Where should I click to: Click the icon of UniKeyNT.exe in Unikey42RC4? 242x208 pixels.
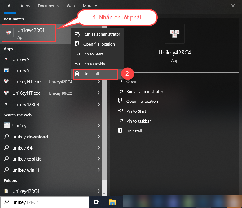pyautogui.click(x=6, y=81)
